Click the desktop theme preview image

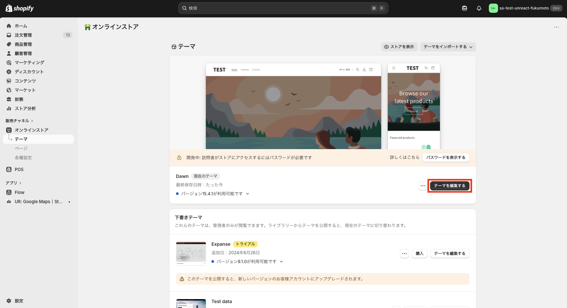[x=294, y=106]
